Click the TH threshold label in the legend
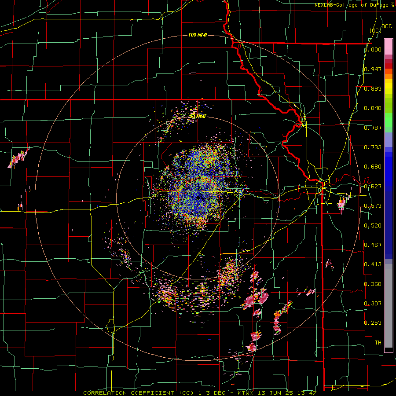The width and height of the screenshot is (396, 396). tap(378, 343)
